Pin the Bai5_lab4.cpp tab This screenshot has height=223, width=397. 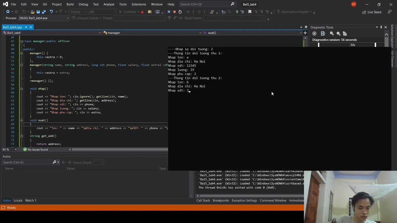pos(26,27)
